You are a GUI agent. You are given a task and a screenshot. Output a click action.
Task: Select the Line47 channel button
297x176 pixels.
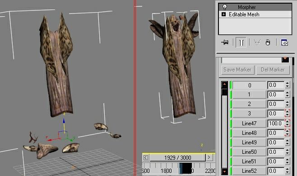[x=249, y=124]
